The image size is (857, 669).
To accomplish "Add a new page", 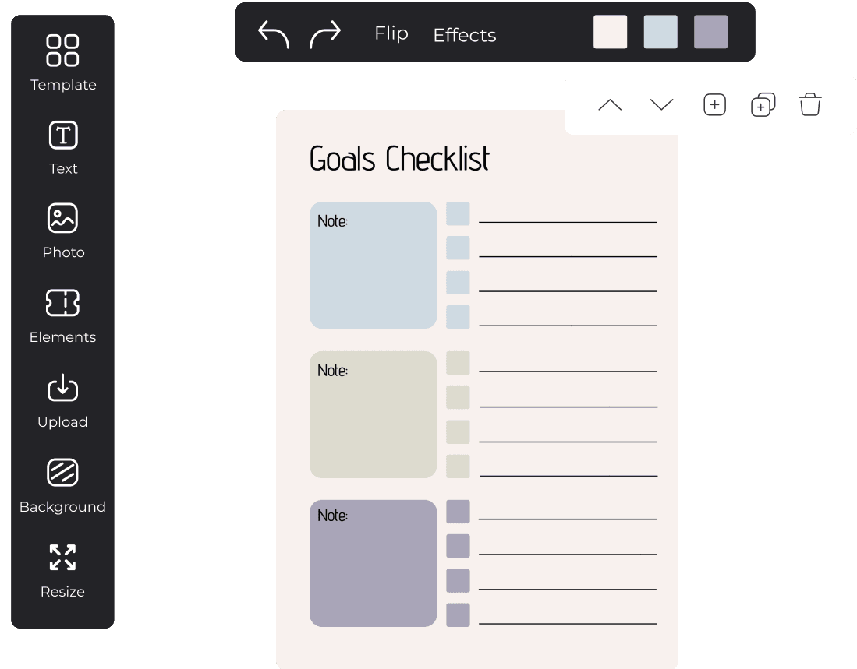I will (714, 105).
